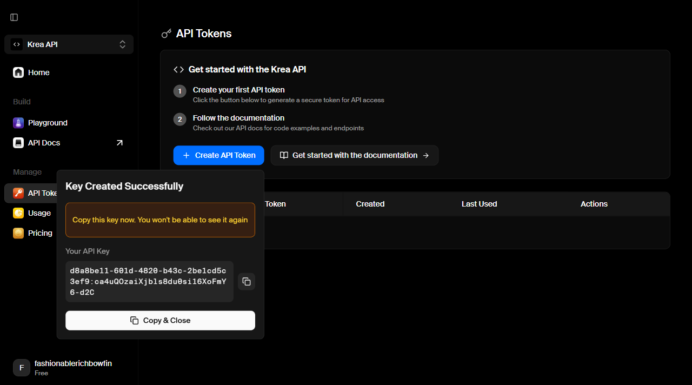Click the Token column header
Screen dimensions: 692x385
tap(275, 204)
